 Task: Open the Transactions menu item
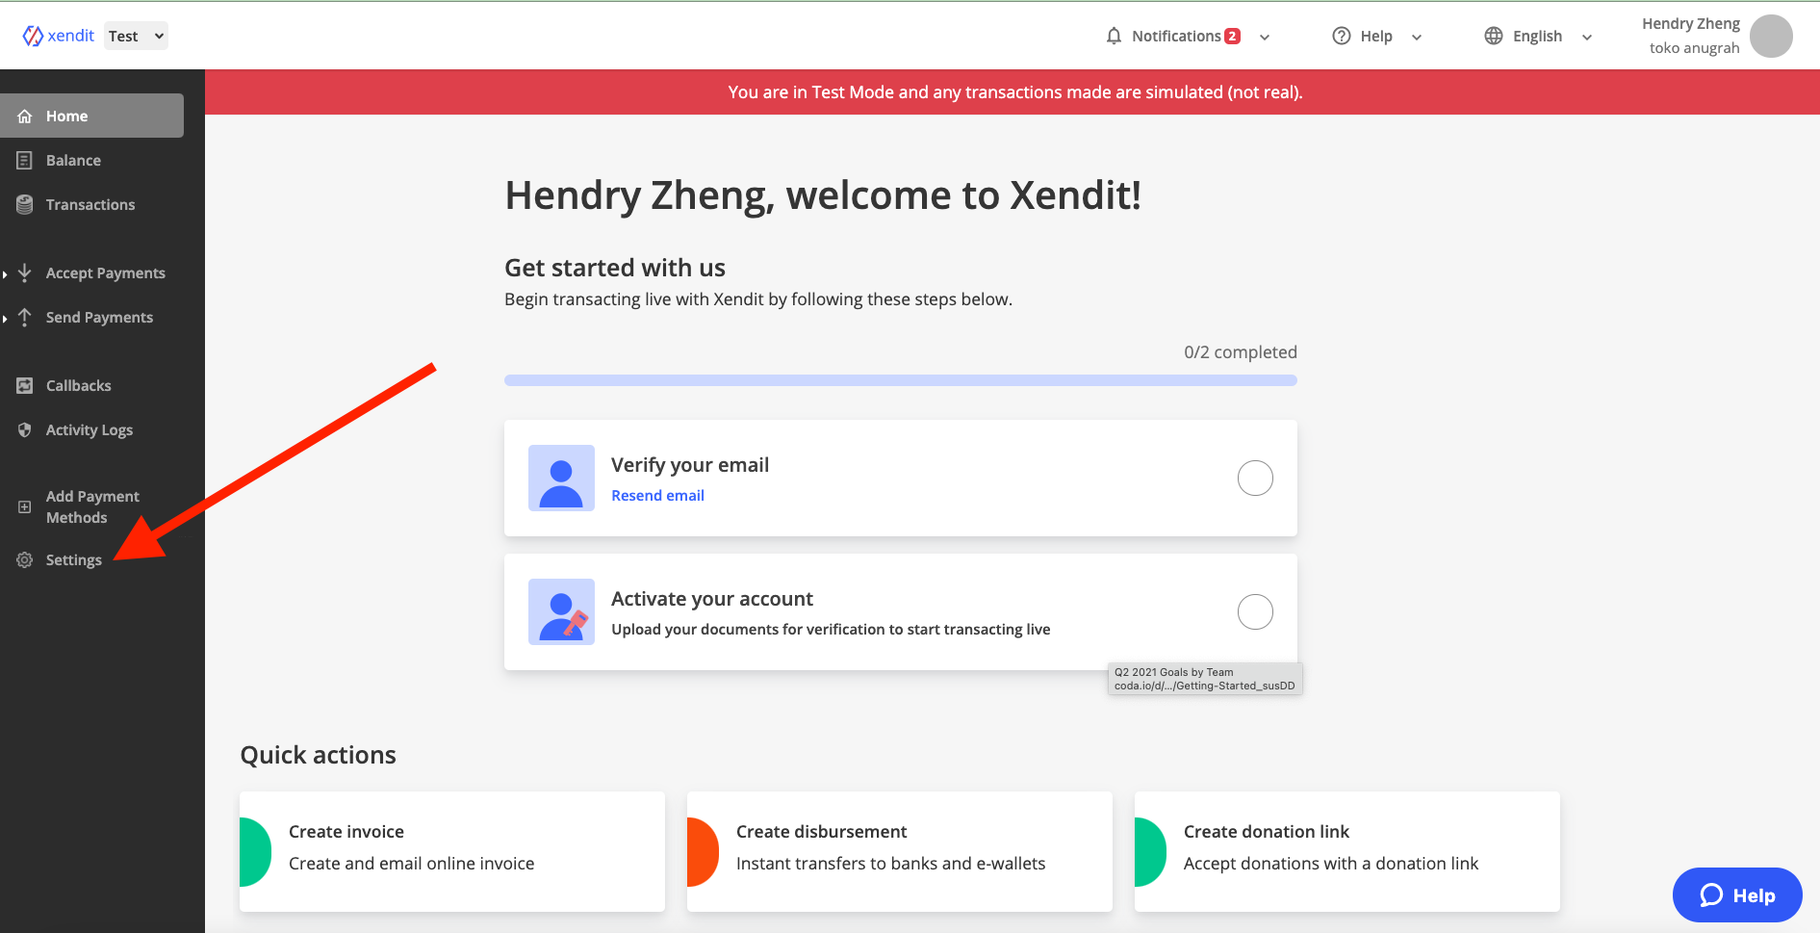point(91,204)
